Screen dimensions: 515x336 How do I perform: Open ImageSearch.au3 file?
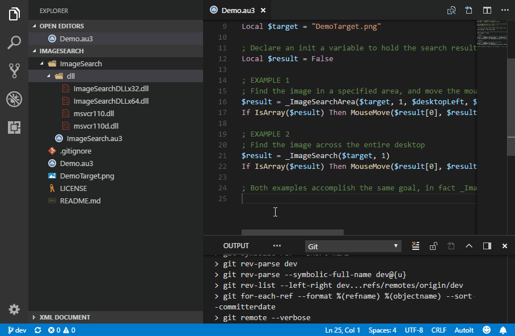click(x=116, y=138)
